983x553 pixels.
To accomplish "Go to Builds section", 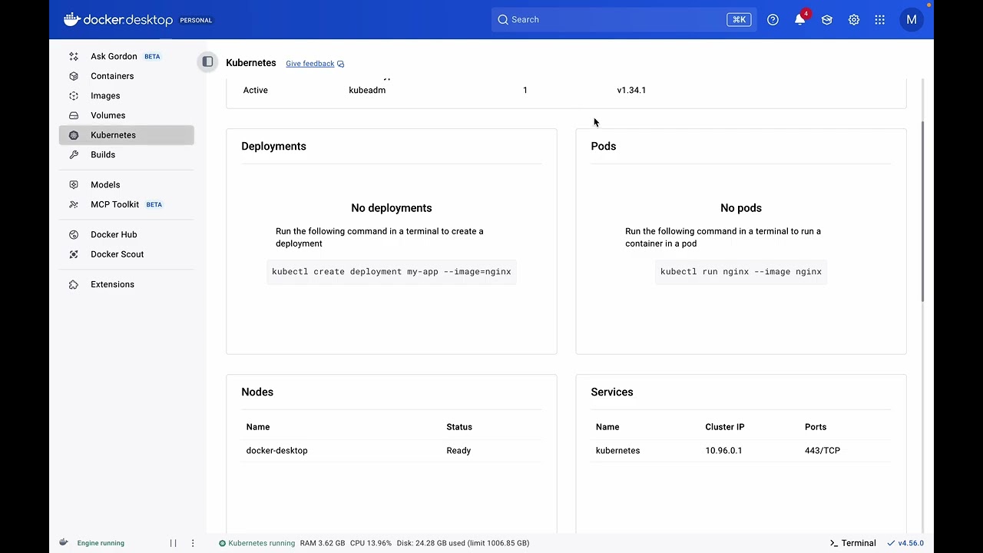I will click(127, 154).
